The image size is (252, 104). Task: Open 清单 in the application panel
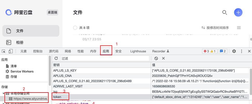(11, 66)
